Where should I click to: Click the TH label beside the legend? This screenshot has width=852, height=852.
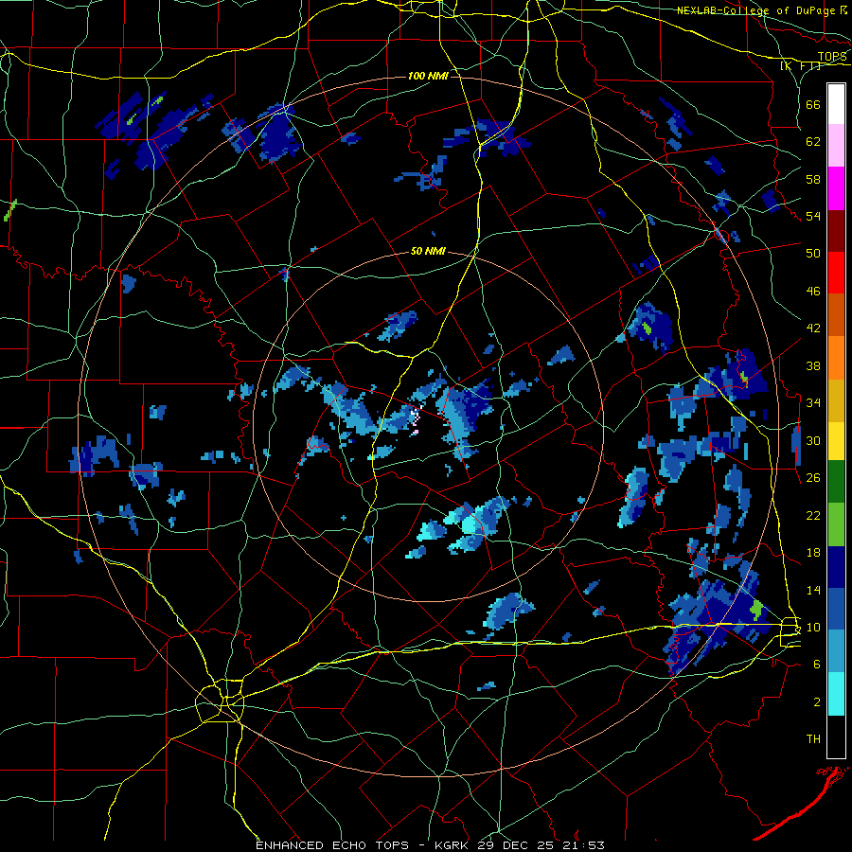click(x=813, y=739)
